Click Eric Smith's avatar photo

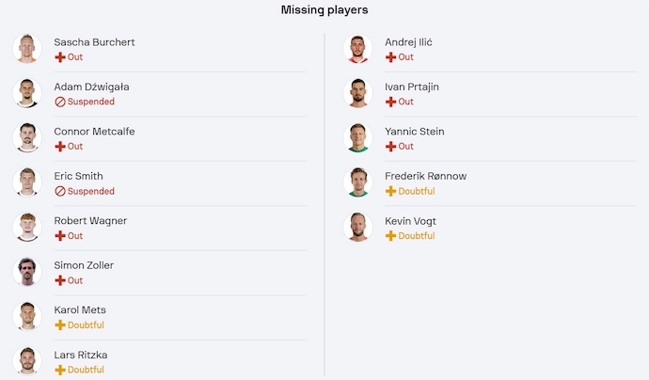[26, 182]
